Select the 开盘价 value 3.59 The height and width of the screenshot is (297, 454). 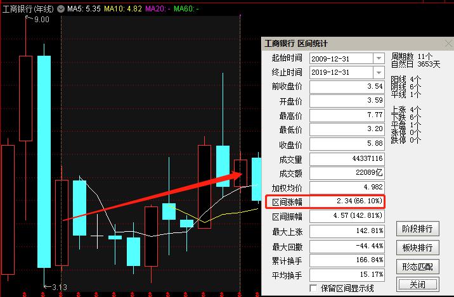click(347, 101)
